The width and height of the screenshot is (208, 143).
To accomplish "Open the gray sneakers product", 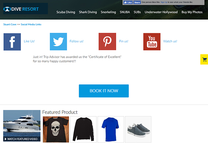I will click(x=138, y=129).
